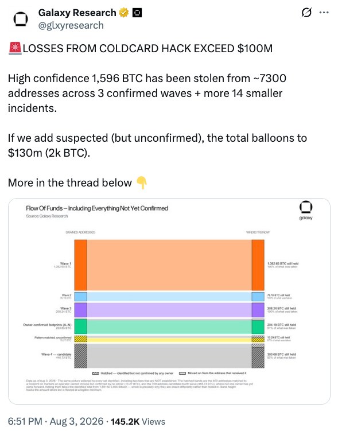Open the Galaxy Research display name
This screenshot has height=431, width=338.
[77, 13]
